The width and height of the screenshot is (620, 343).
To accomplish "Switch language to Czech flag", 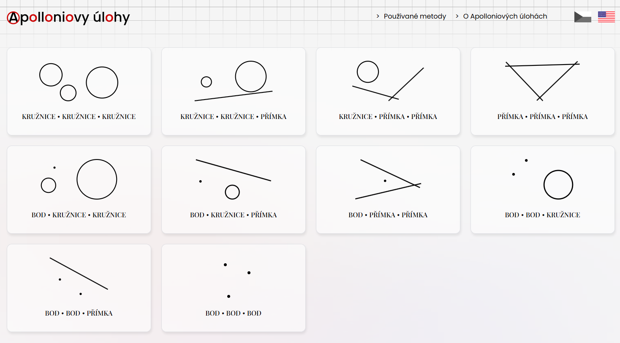I will (x=582, y=17).
